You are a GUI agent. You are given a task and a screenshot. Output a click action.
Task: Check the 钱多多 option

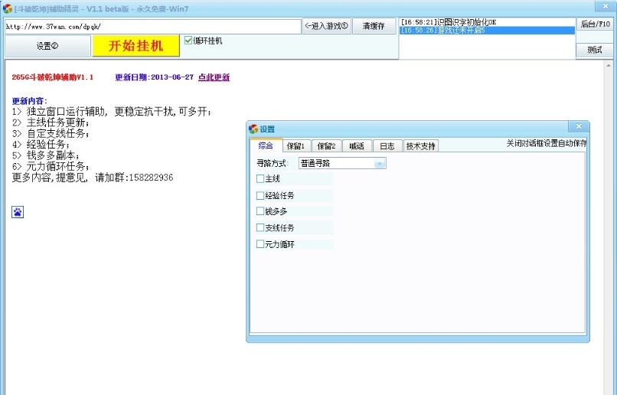260,211
